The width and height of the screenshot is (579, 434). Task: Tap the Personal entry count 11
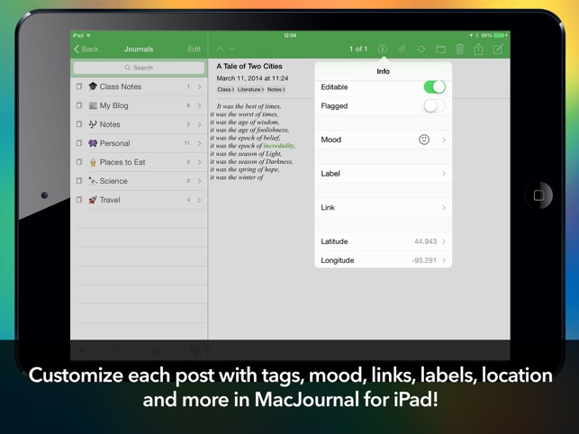[x=187, y=143]
